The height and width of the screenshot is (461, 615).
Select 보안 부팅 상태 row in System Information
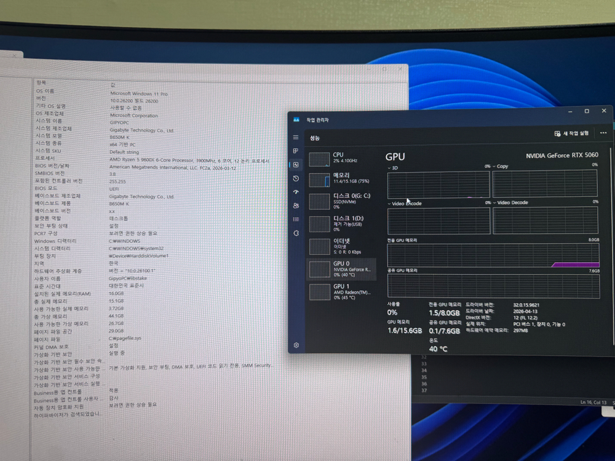click(220, 226)
